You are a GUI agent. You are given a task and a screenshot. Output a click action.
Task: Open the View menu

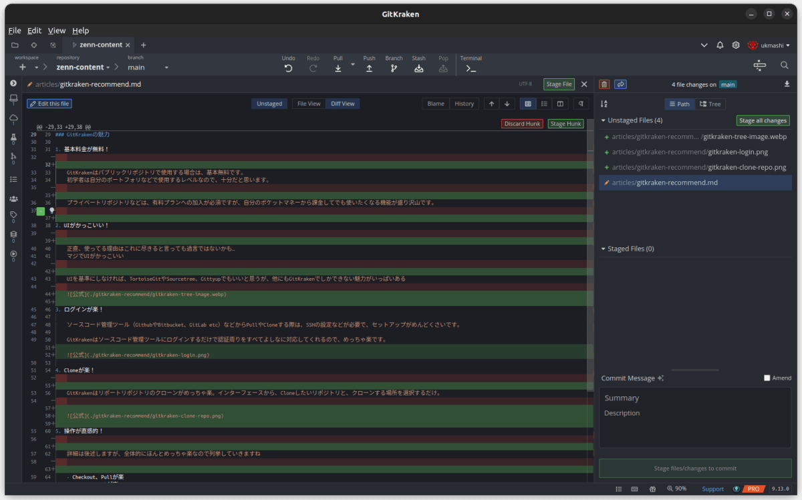[x=57, y=30]
